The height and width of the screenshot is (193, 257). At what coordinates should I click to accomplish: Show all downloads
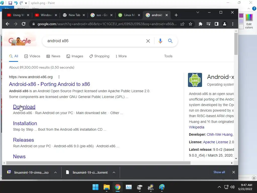tap(219, 172)
